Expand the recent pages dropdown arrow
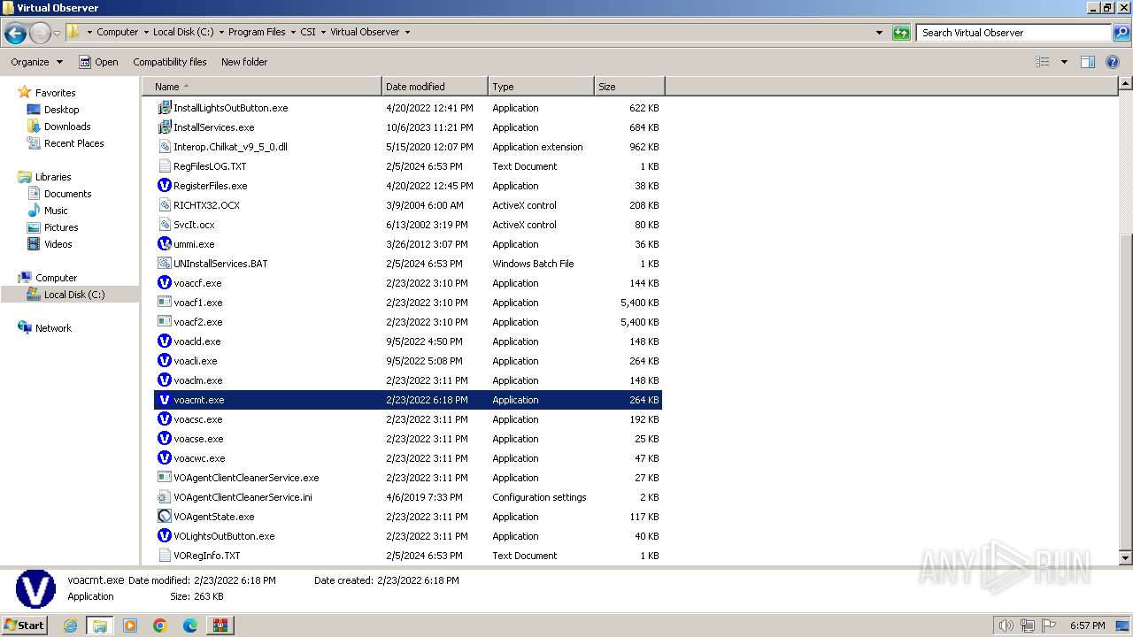 pos(58,33)
